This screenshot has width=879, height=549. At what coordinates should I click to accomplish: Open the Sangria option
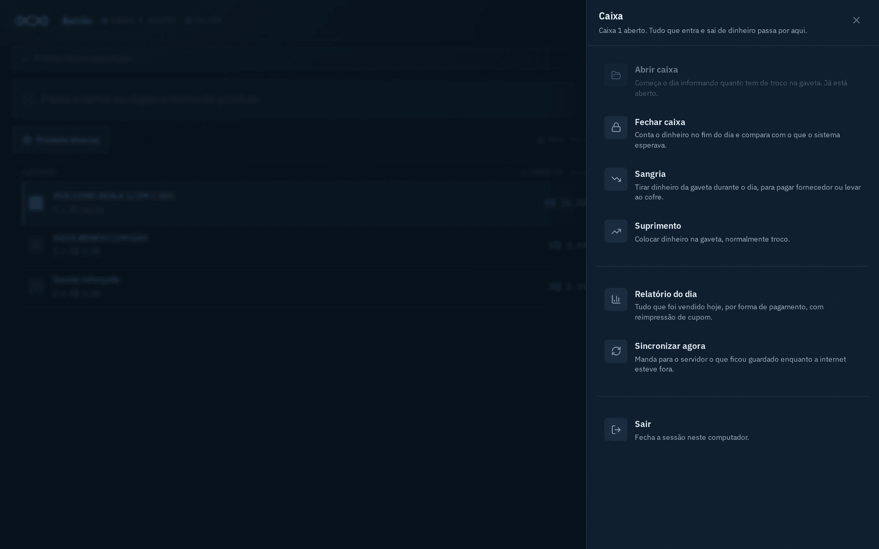click(x=732, y=185)
